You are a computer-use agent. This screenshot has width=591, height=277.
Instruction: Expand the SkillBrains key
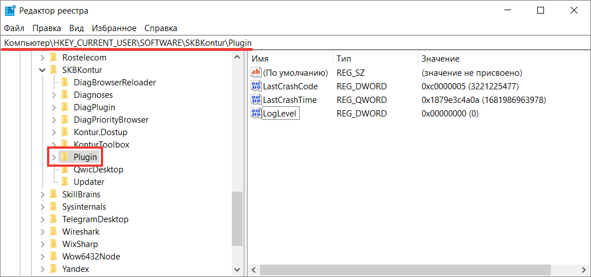tap(42, 194)
